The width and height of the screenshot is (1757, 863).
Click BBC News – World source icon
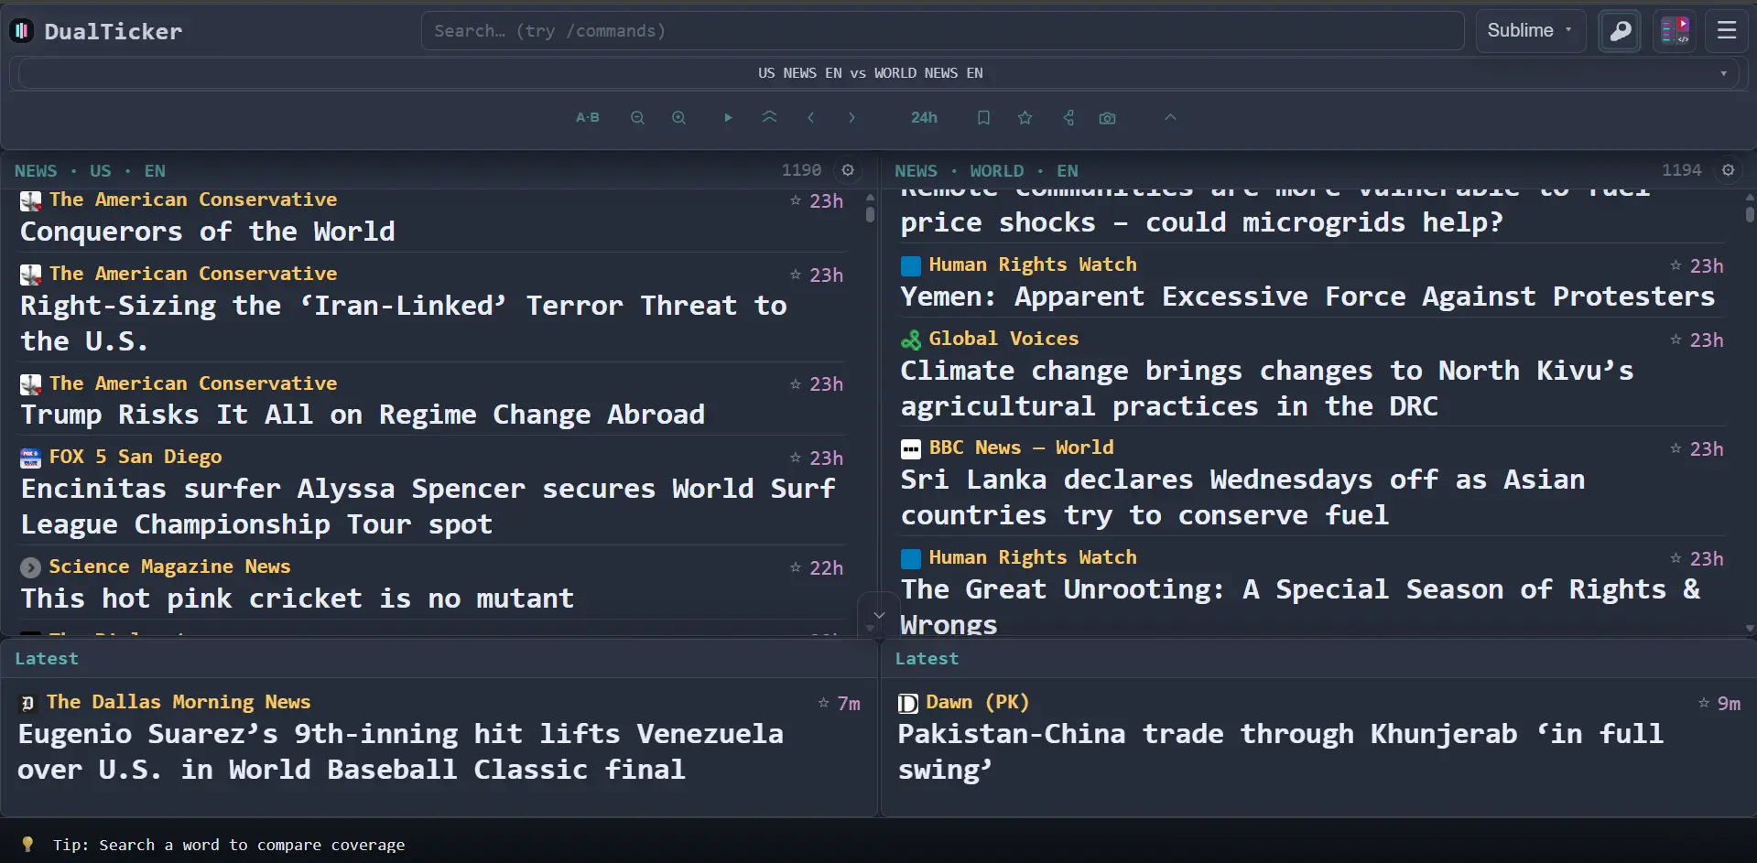coord(910,448)
